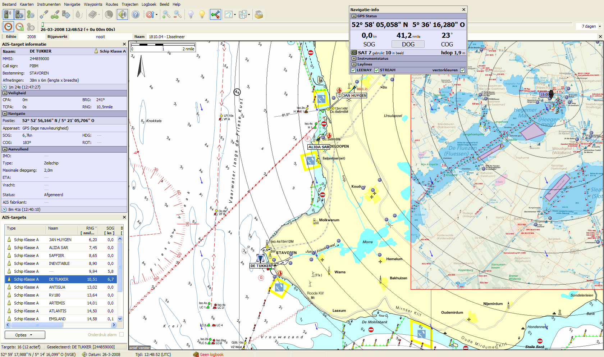604x357 pixels.
Task: Click the Geen logbook status icon
Action: [196, 354]
